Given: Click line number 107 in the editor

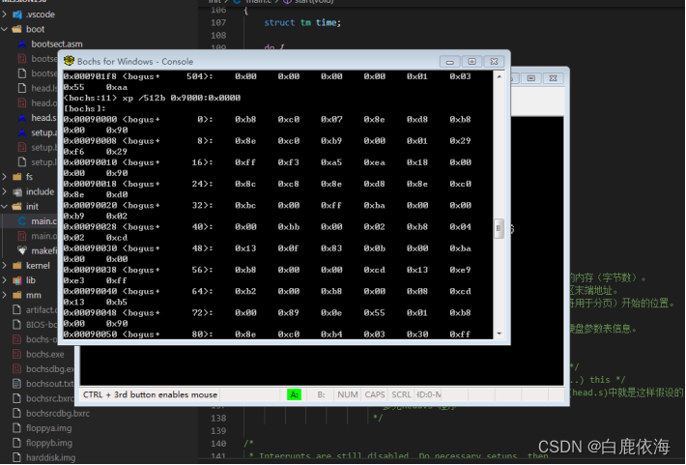Looking at the screenshot, I should (x=218, y=23).
